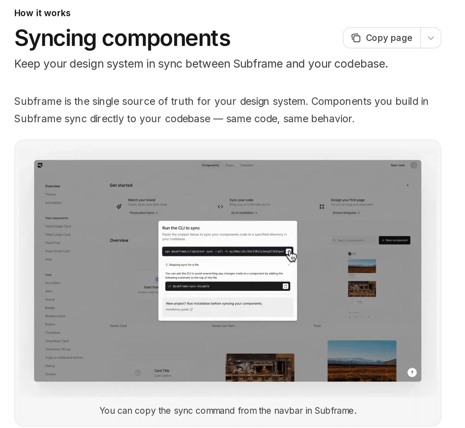Select Overview in the embedded sidebar
The image size is (465, 428).
52,186
